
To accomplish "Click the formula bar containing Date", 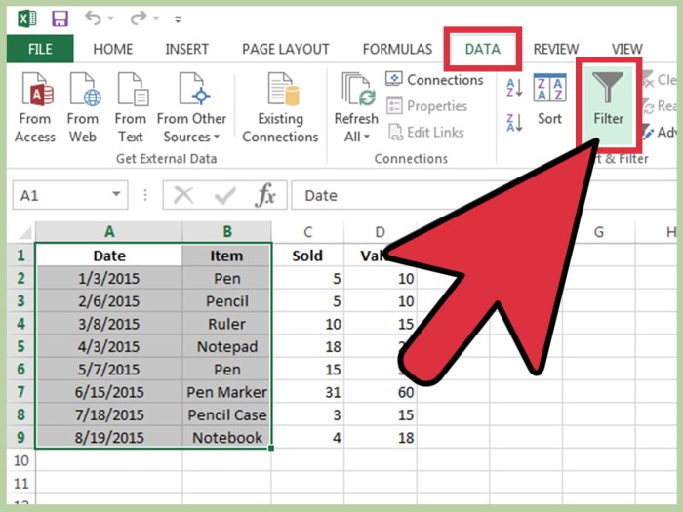I will (x=484, y=195).
